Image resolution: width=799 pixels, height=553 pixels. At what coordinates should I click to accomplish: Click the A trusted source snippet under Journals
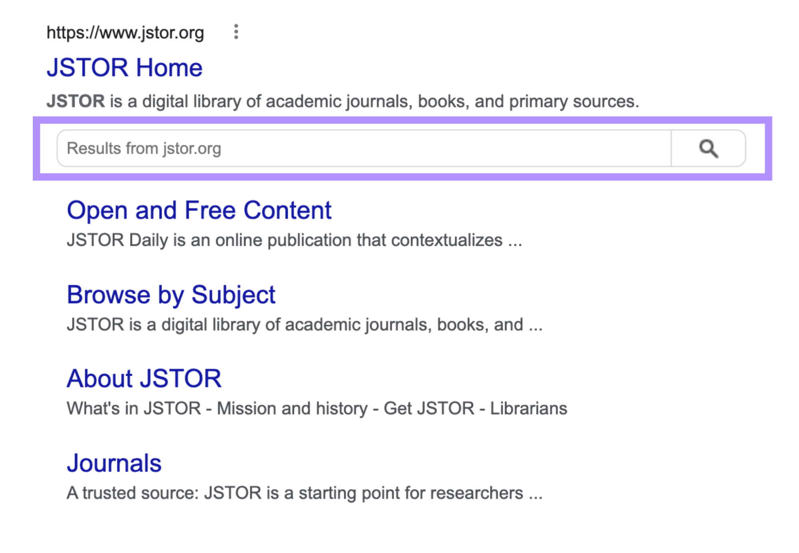(304, 493)
